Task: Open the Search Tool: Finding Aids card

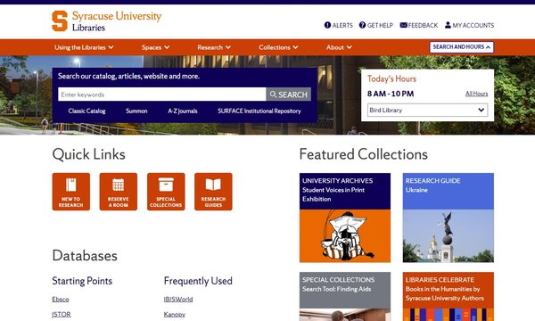Action: [345, 296]
